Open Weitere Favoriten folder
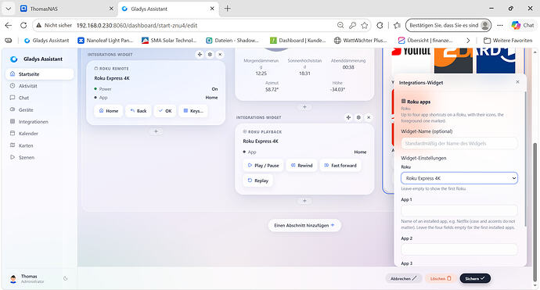The image size is (540, 290). coord(509,40)
